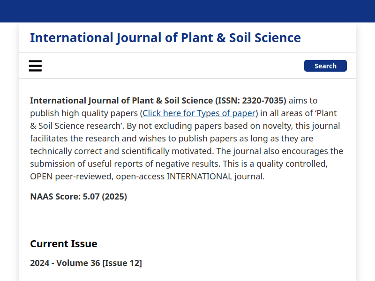Open the 2024 - Volume 36 [Issue 12] issue

(x=86, y=263)
